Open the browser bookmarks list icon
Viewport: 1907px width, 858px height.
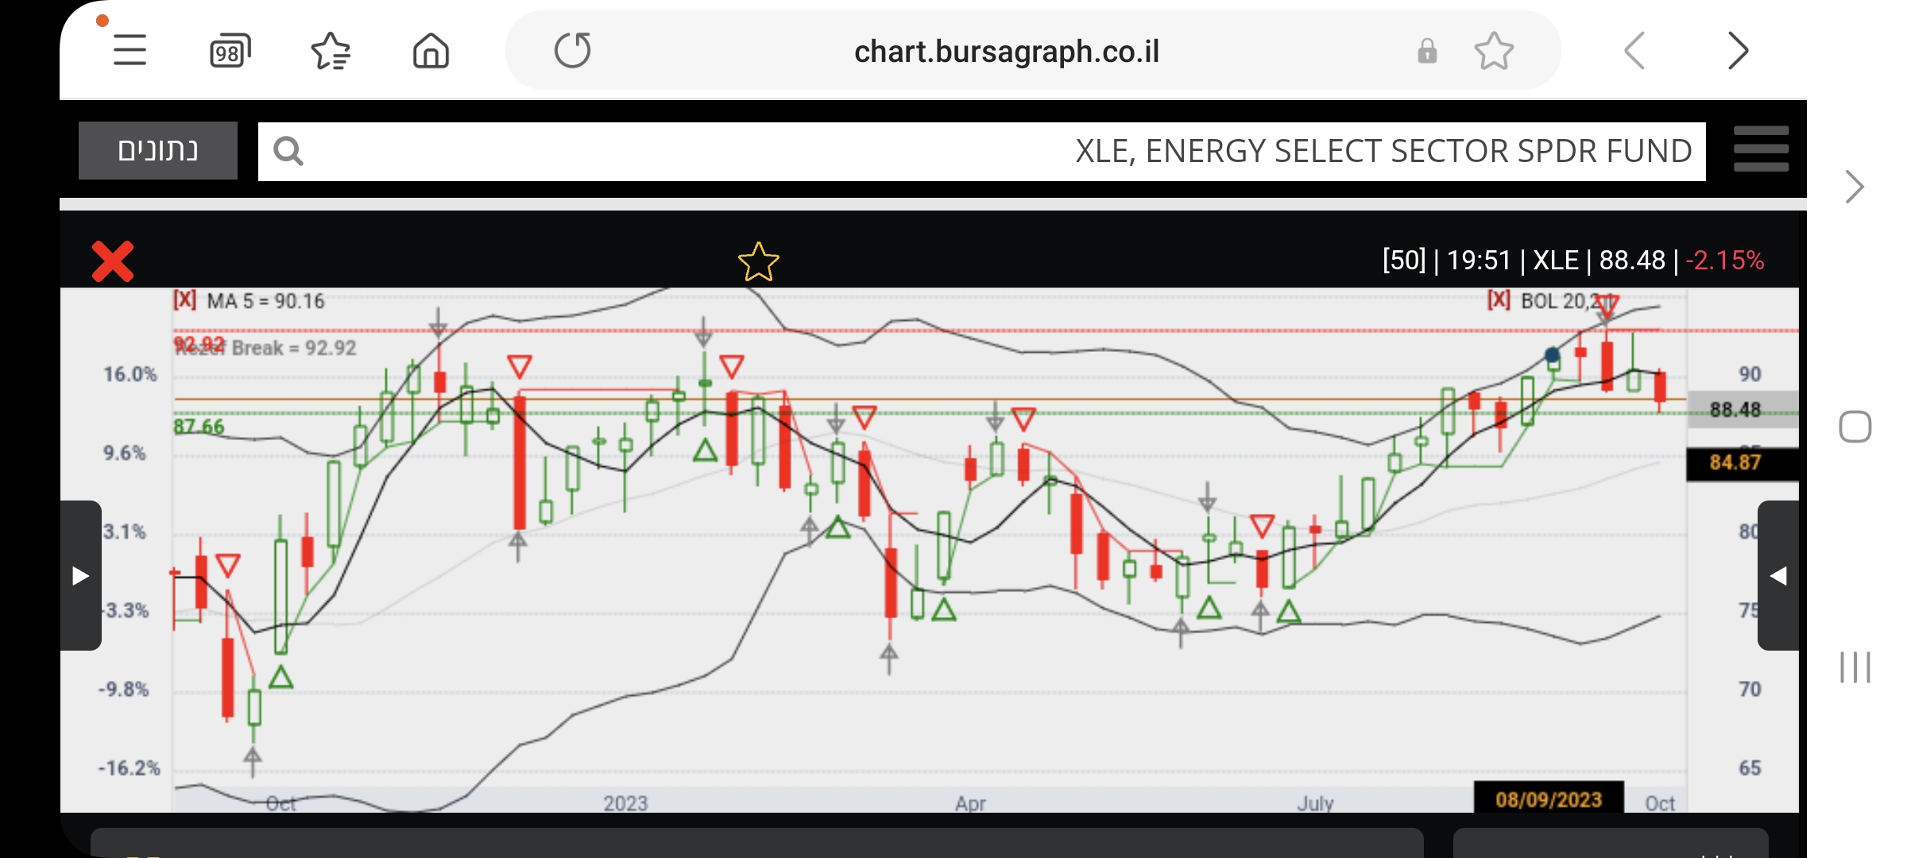point(331,52)
